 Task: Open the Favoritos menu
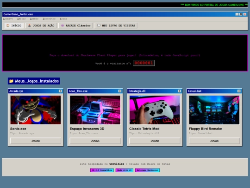pyautogui.click(x=49, y=19)
